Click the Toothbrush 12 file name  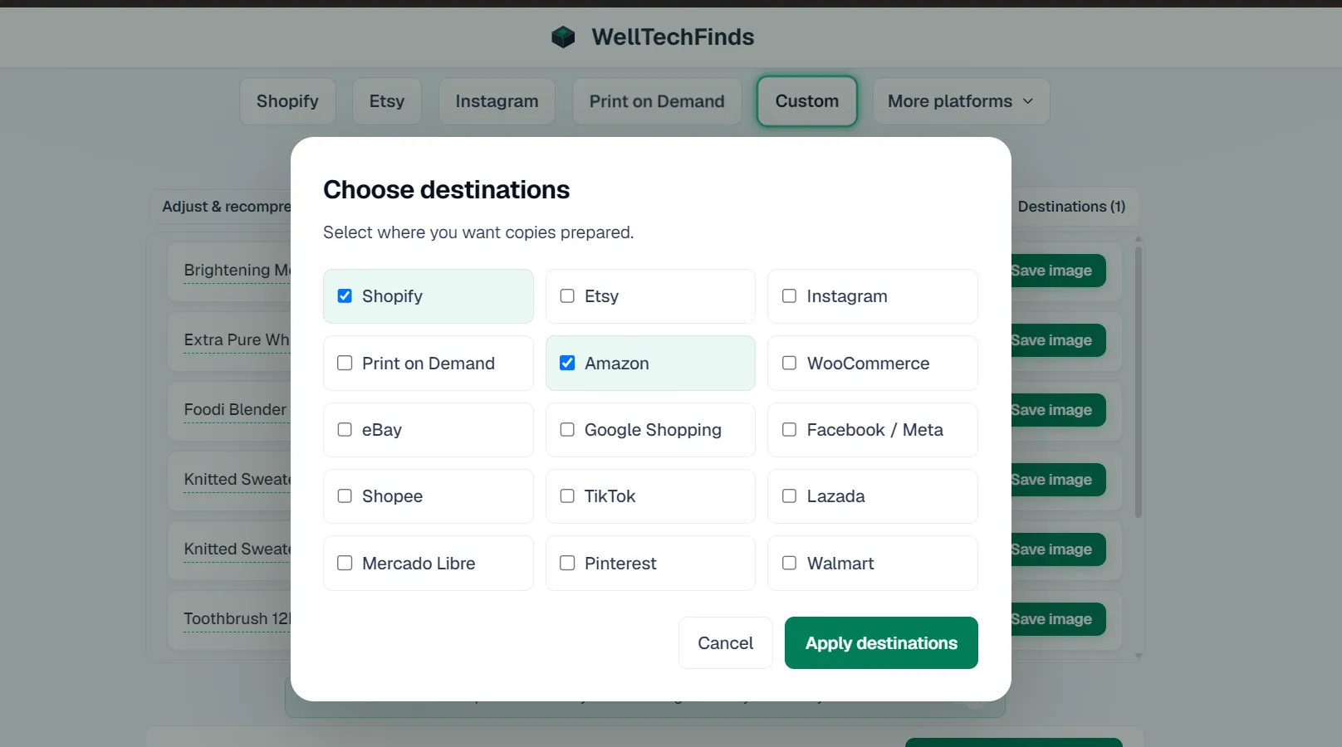(x=237, y=618)
